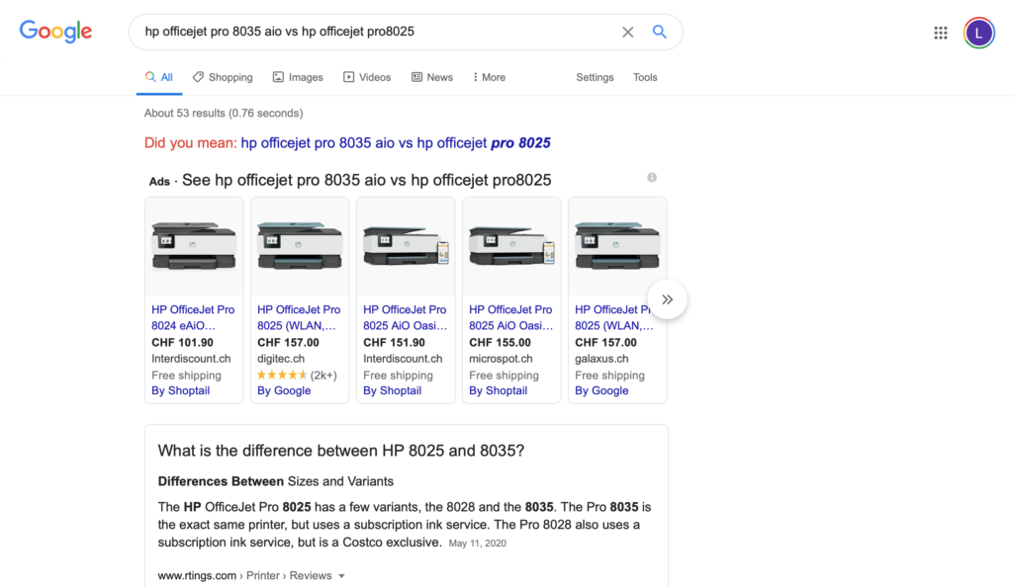Click 'By Shoptail' under the microspot.ch ad
1013x587 pixels.
click(499, 391)
